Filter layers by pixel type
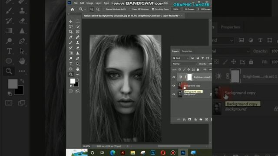Viewport: 278px width, 156px height. 192,58
